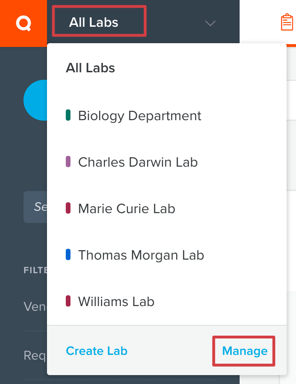
Task: Click the Quartzy Q logo icon
Action: (x=23, y=23)
